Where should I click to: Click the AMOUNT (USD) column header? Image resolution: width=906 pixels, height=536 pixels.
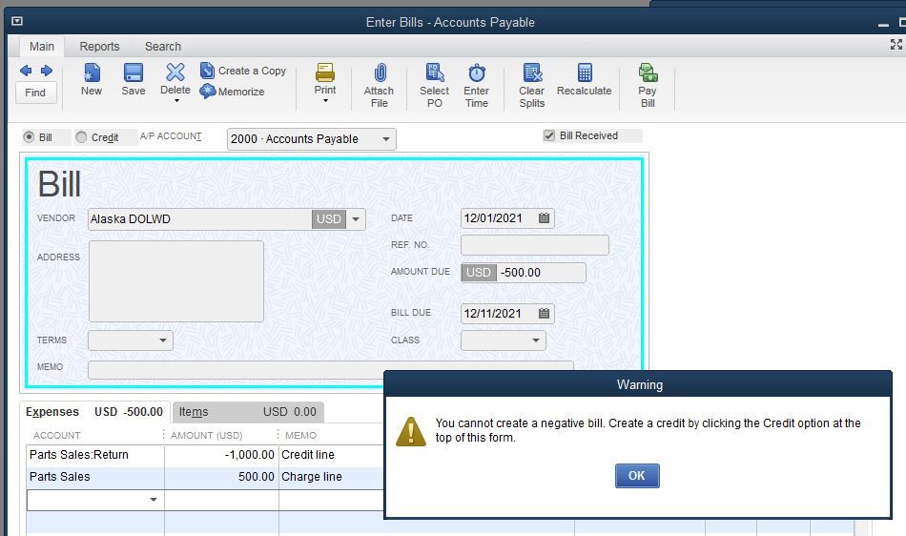tap(206, 436)
